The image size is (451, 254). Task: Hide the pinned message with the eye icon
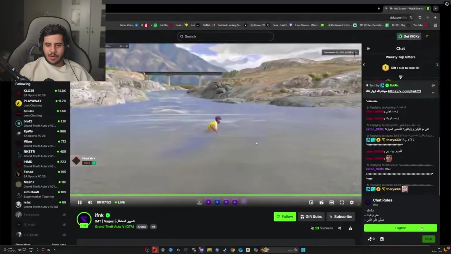(x=433, y=85)
